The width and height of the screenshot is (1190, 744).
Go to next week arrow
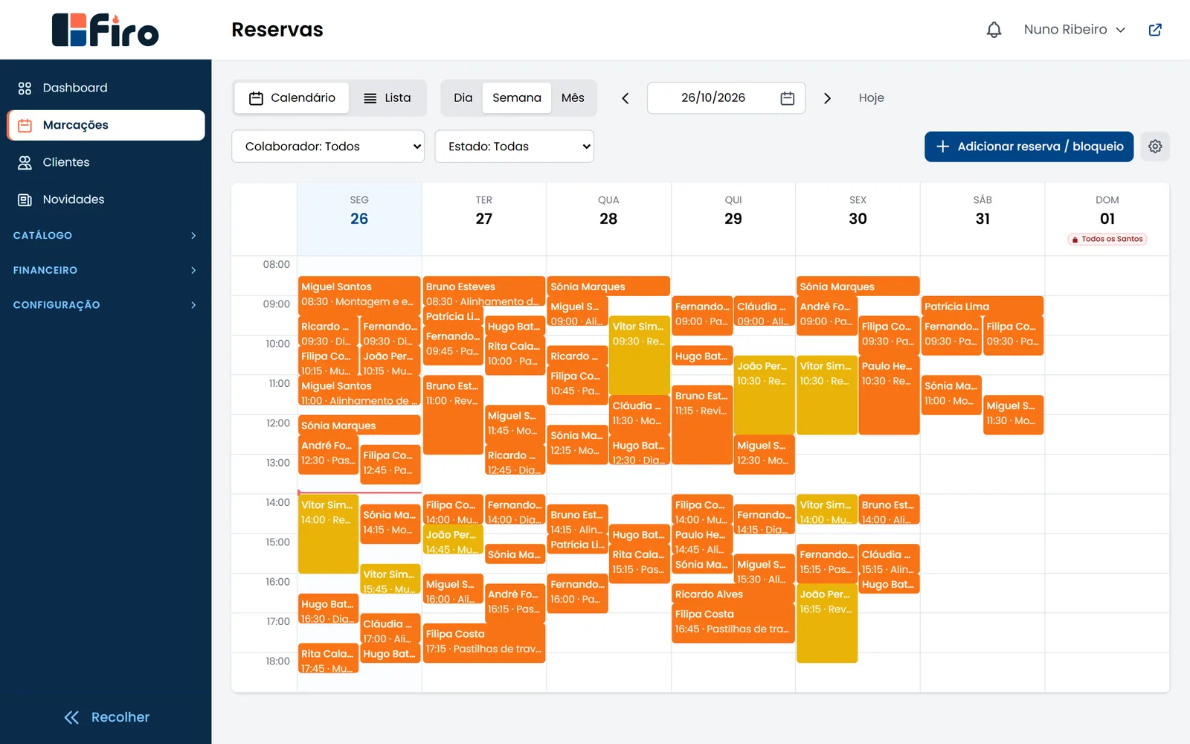(827, 98)
